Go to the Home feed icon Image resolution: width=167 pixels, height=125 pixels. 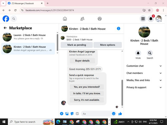[x=65, y=19]
